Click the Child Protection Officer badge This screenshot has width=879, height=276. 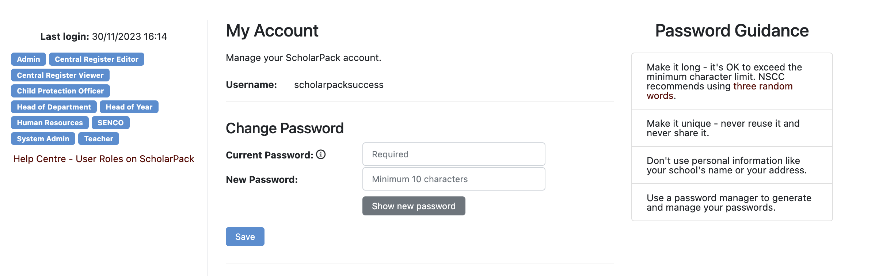(60, 91)
